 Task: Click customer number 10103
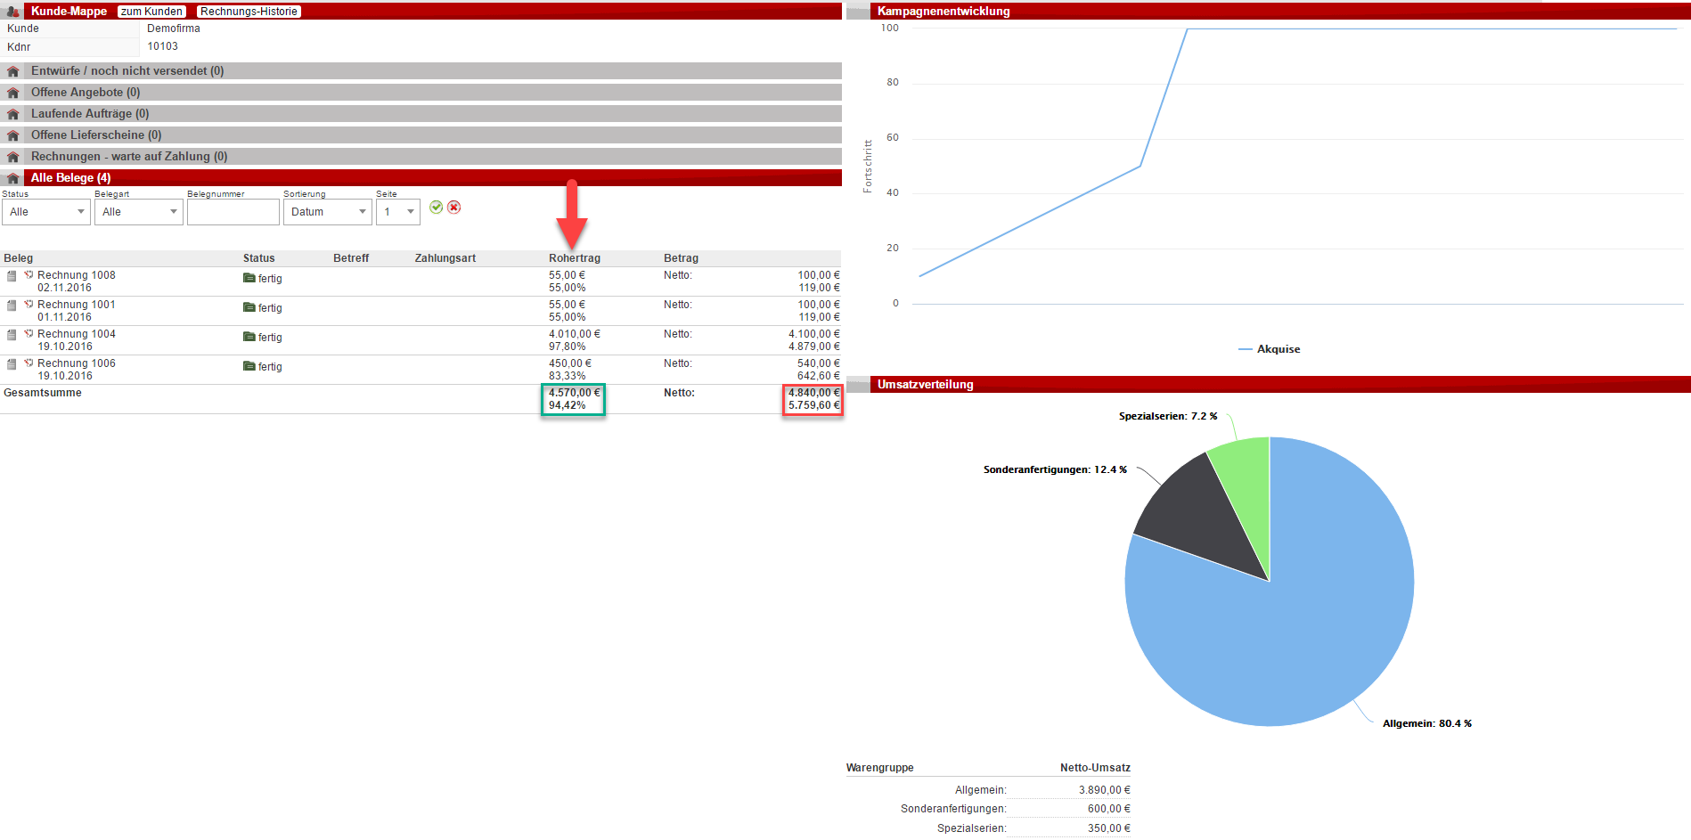pyautogui.click(x=162, y=46)
